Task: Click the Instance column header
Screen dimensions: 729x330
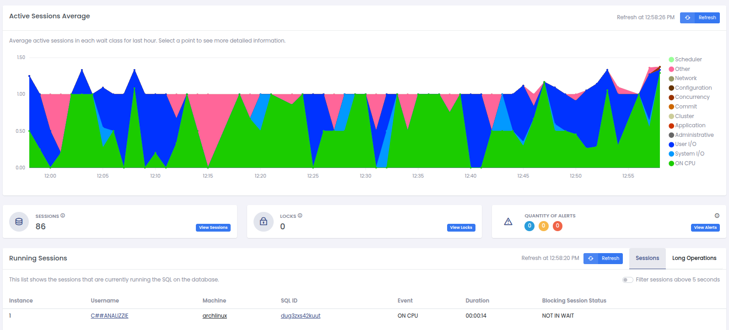Action: [21, 301]
